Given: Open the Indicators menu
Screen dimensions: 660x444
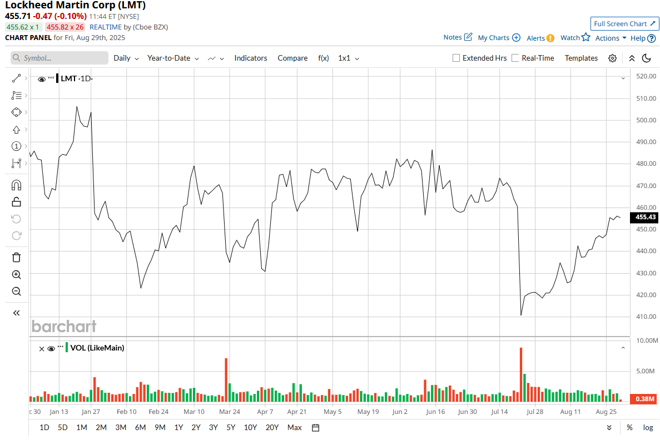Looking at the screenshot, I should tap(251, 58).
